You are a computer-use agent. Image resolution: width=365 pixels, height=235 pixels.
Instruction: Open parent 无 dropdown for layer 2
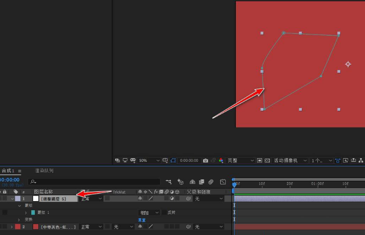(209, 227)
